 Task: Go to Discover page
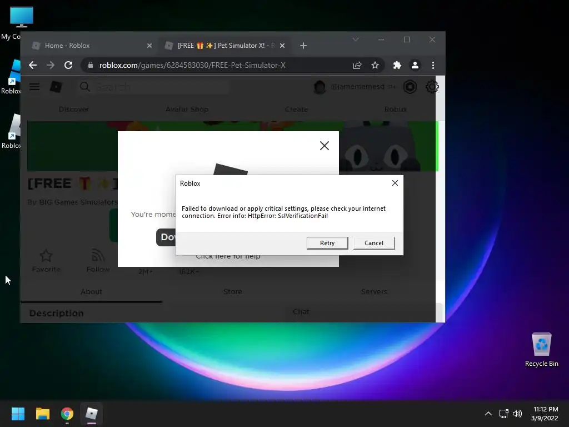coord(74,110)
